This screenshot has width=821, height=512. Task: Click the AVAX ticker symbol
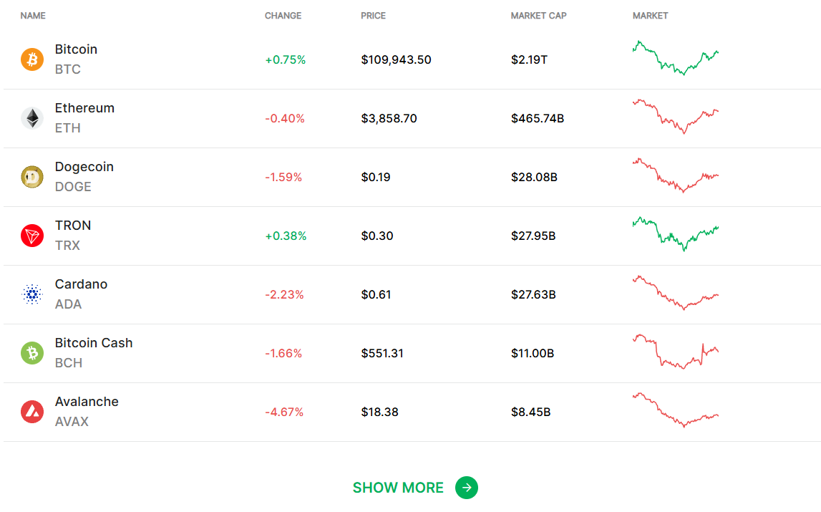72,421
